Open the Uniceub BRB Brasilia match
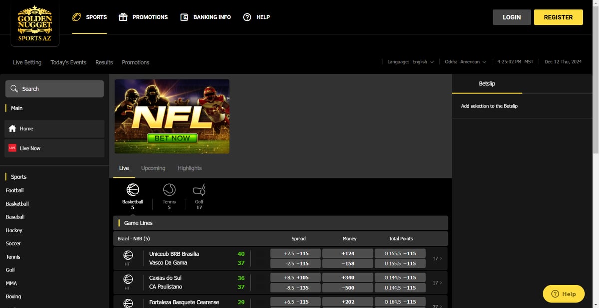 174,254
